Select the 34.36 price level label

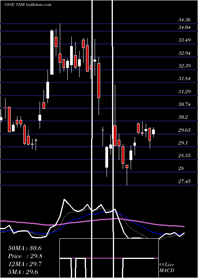tap(185, 20)
